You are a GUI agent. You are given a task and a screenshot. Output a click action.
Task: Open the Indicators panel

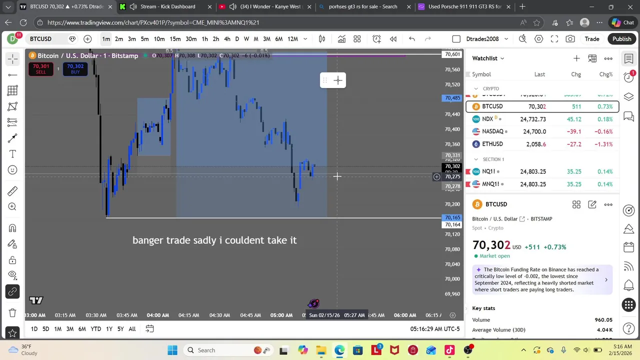pyautogui.click(x=341, y=39)
